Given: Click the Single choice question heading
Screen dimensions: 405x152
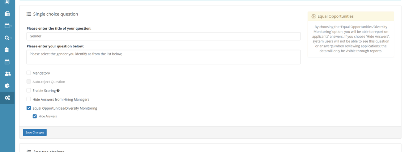Looking at the screenshot, I should coord(55,14).
